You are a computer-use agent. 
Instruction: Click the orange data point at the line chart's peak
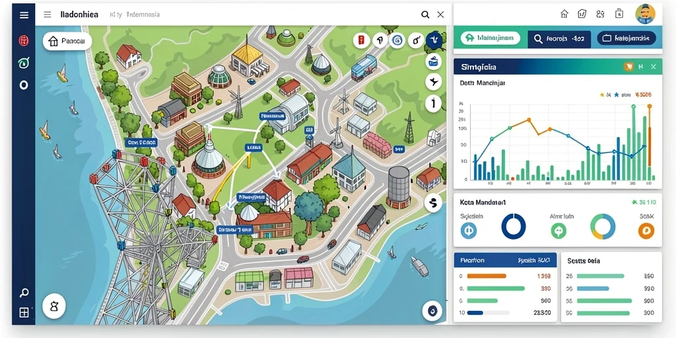(528, 119)
